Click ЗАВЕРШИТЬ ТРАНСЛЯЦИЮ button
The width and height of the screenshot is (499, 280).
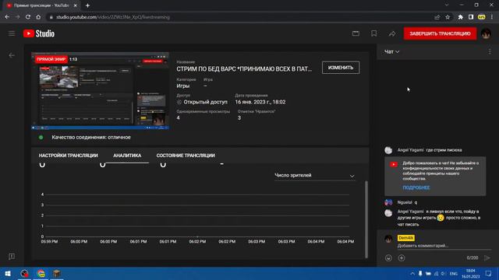coord(440,33)
